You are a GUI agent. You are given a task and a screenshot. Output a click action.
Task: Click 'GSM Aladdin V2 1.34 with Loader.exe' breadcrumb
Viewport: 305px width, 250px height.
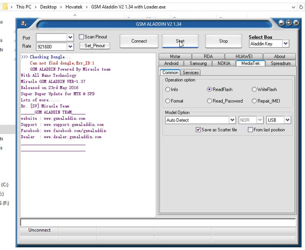tap(128, 7)
